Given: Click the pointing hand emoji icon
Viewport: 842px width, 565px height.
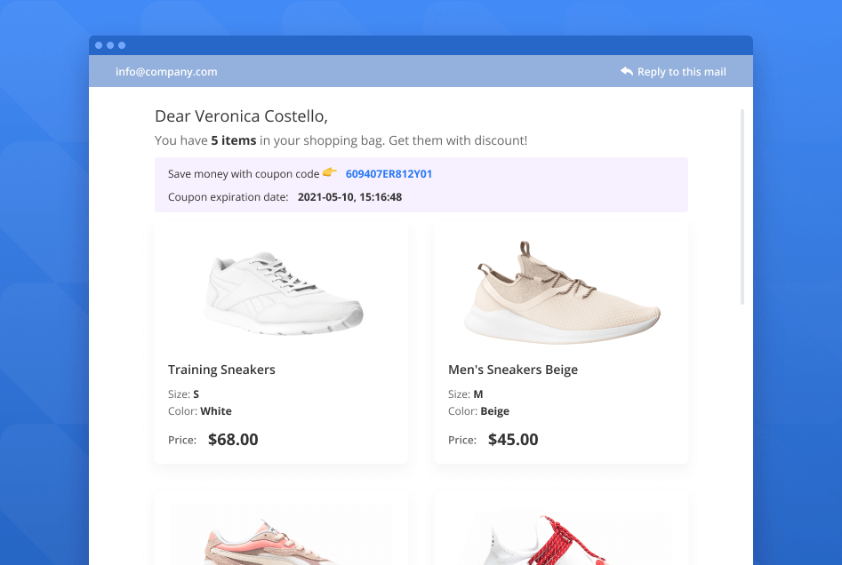Looking at the screenshot, I should (330, 172).
